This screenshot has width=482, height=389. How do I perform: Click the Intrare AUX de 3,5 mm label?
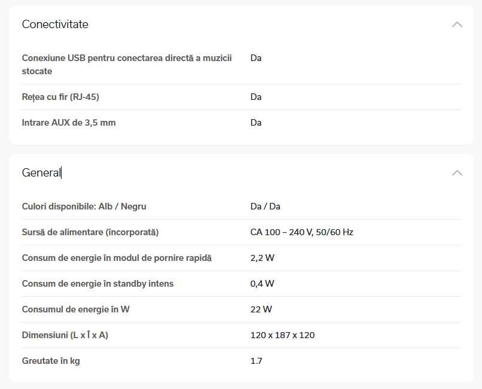[69, 123]
